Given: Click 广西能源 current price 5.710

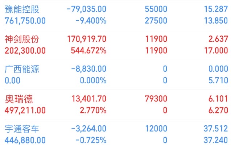Looking at the screenshot, I should tap(218, 80).
